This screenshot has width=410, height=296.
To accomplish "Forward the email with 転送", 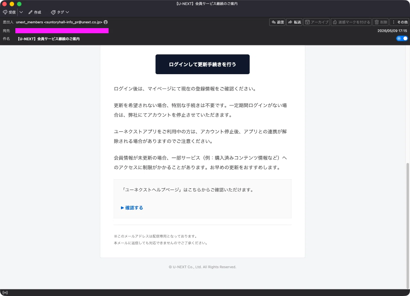I will click(294, 22).
